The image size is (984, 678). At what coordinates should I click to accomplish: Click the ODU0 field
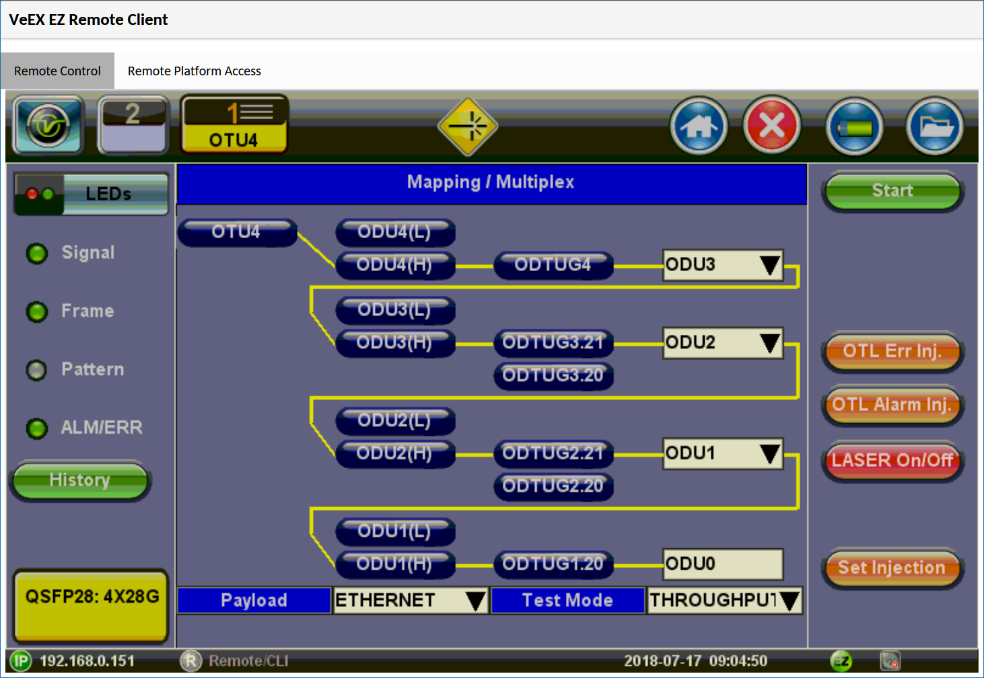tap(723, 564)
